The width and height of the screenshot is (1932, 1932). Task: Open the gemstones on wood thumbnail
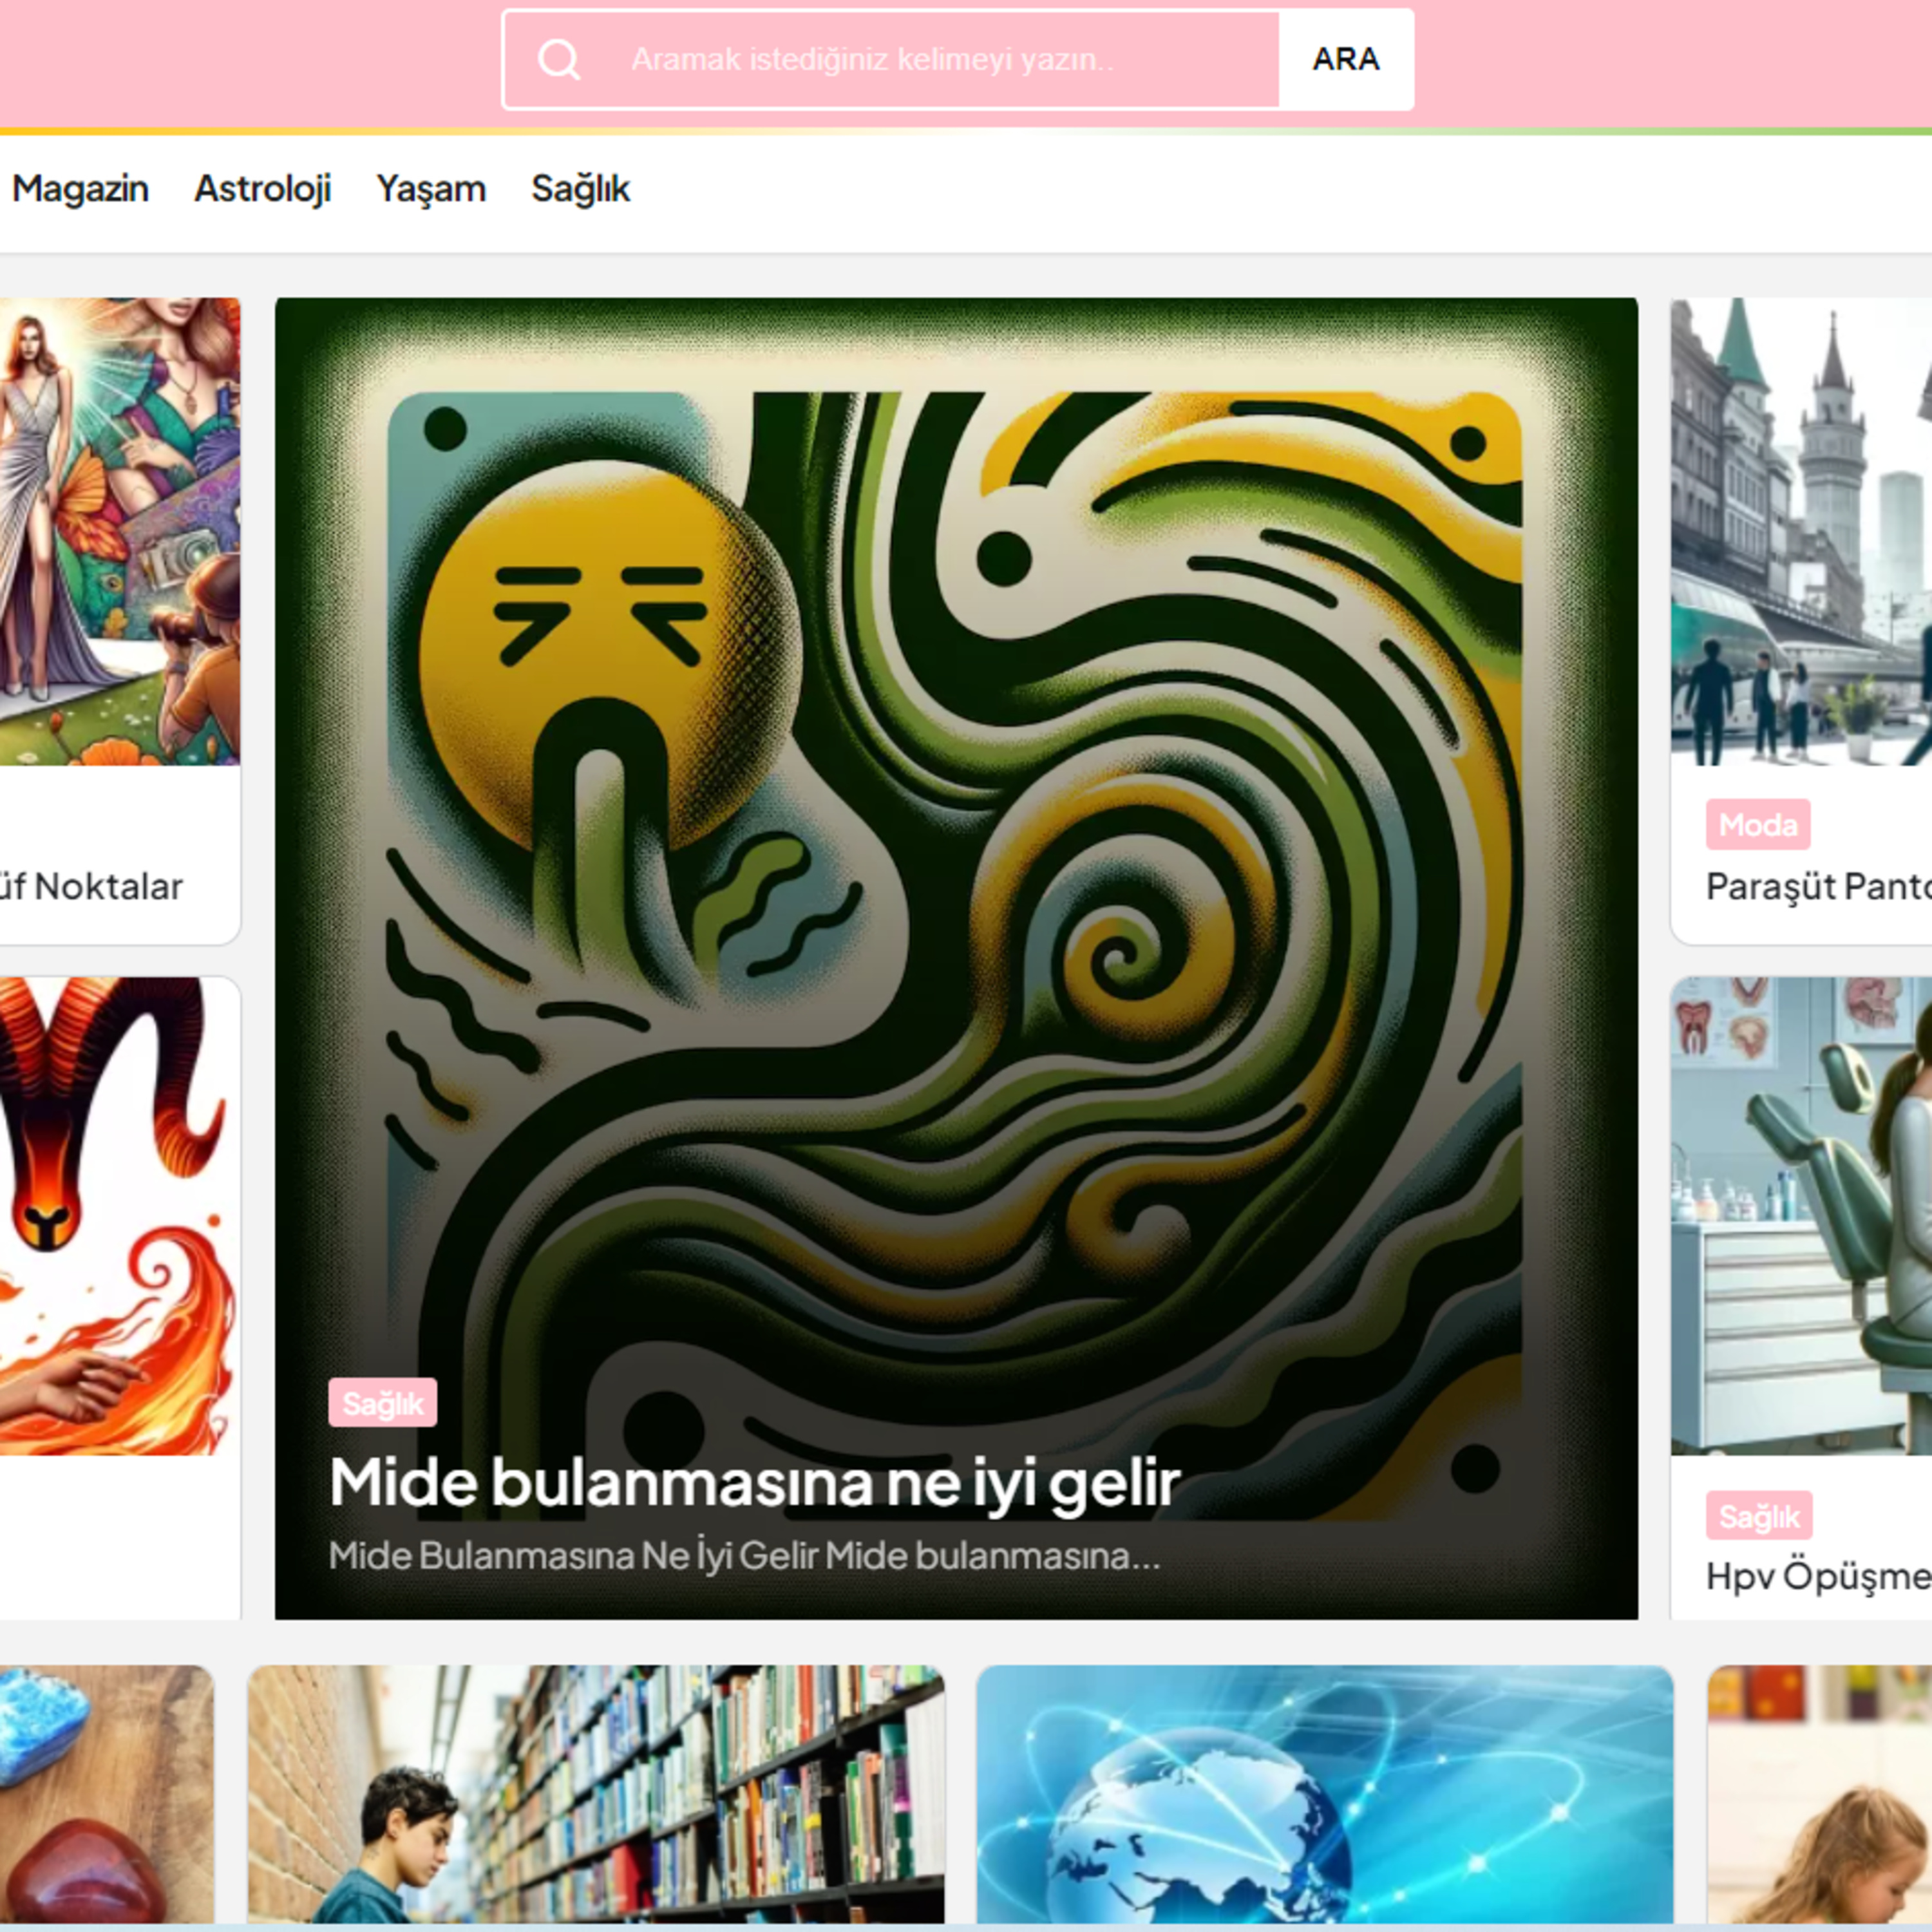tap(107, 1794)
